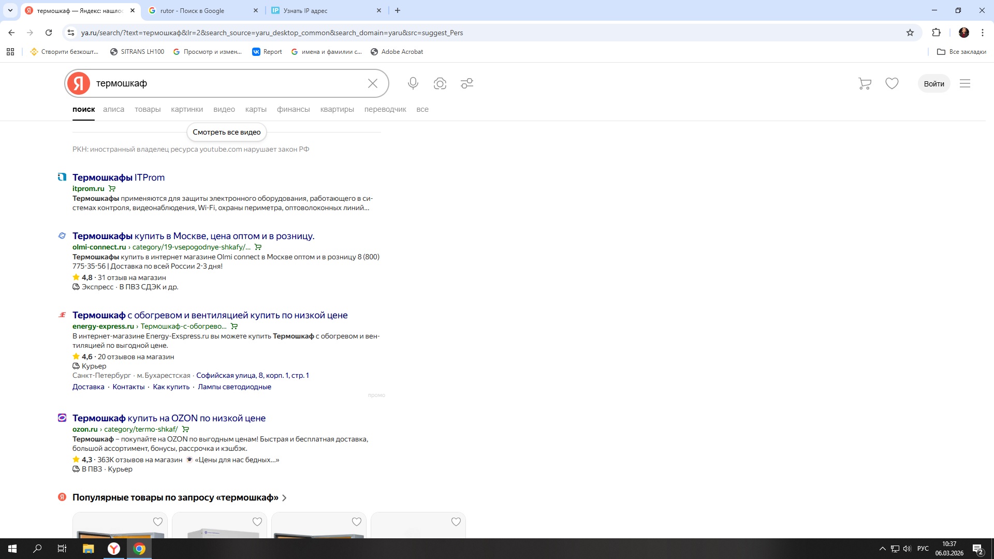This screenshot has height=559, width=994.
Task: Expand Популярные товары section arrow
Action: [284, 498]
